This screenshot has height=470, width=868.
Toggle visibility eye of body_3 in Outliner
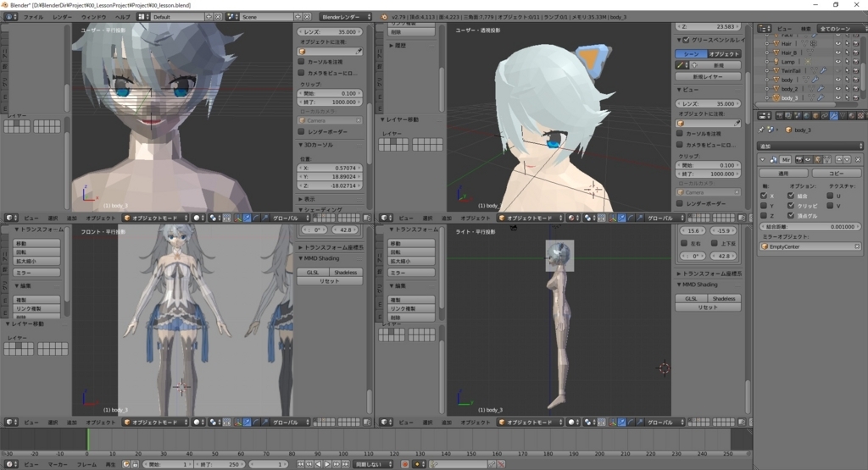point(837,98)
